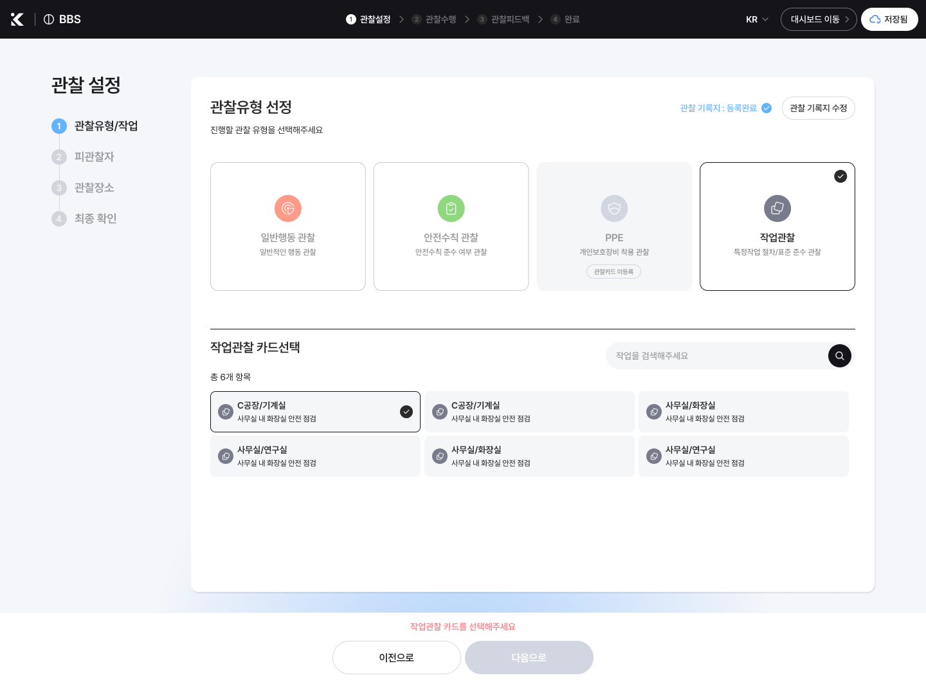Click the 저장됨 cloud button
The image size is (926, 682).
click(889, 19)
